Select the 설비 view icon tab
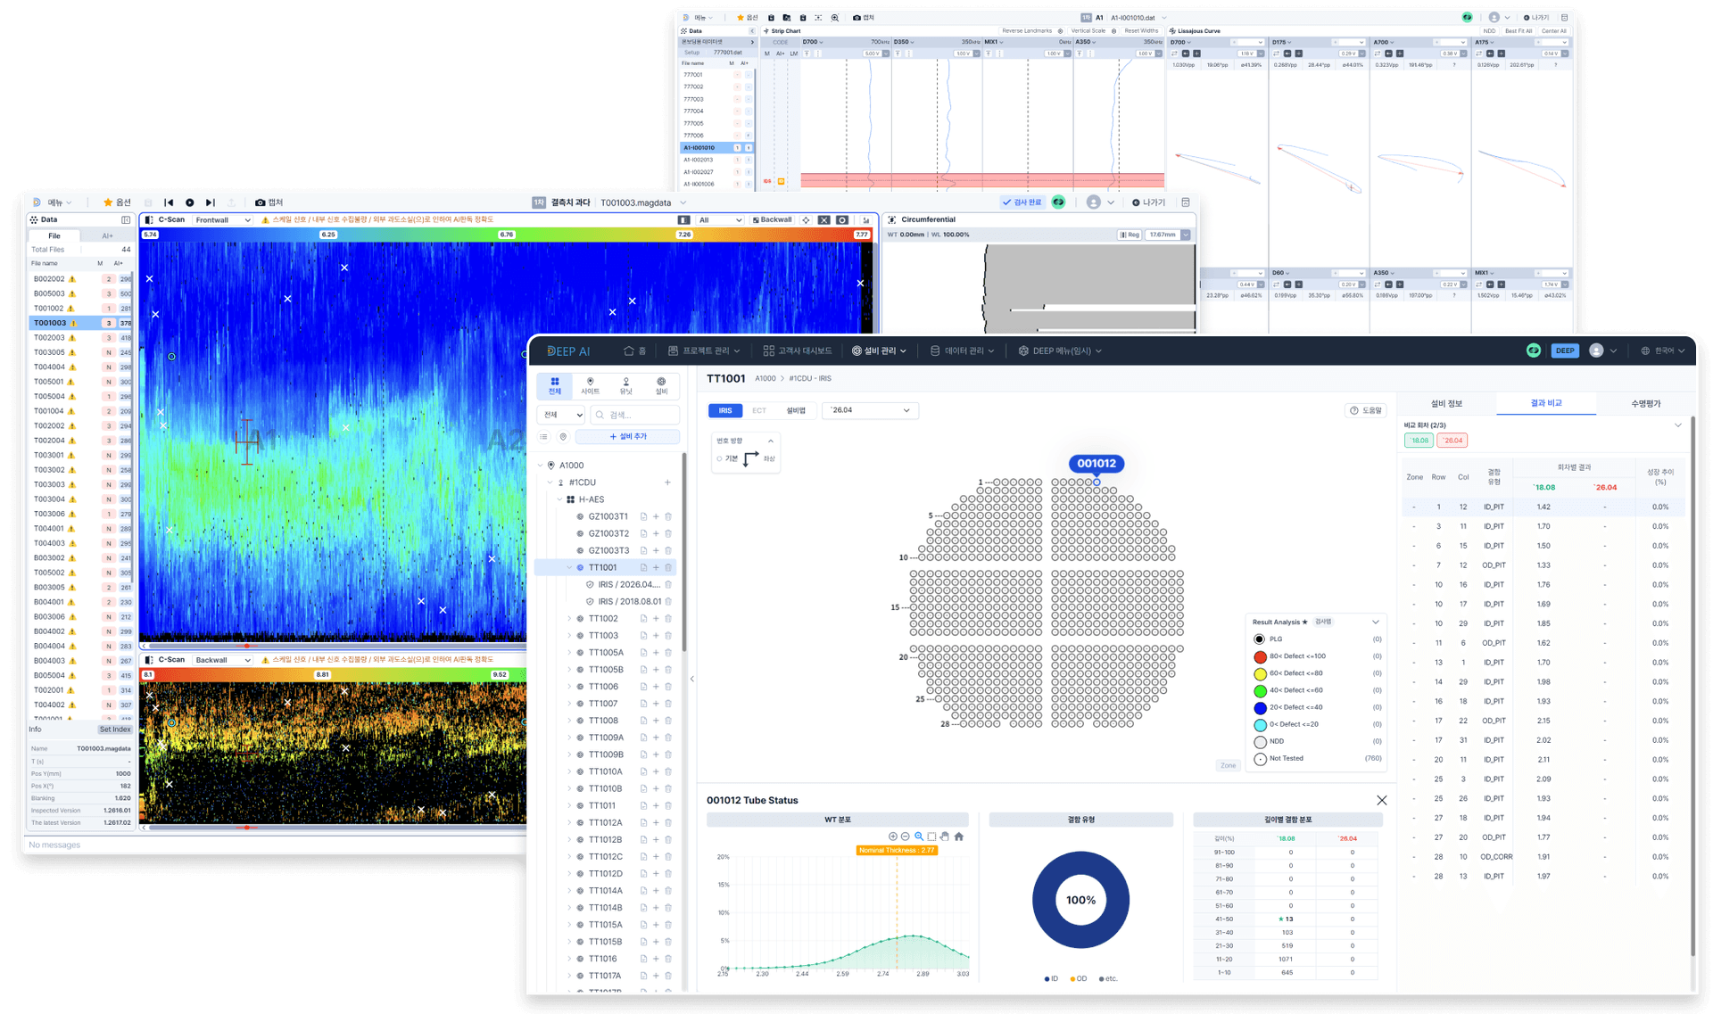 (x=661, y=385)
